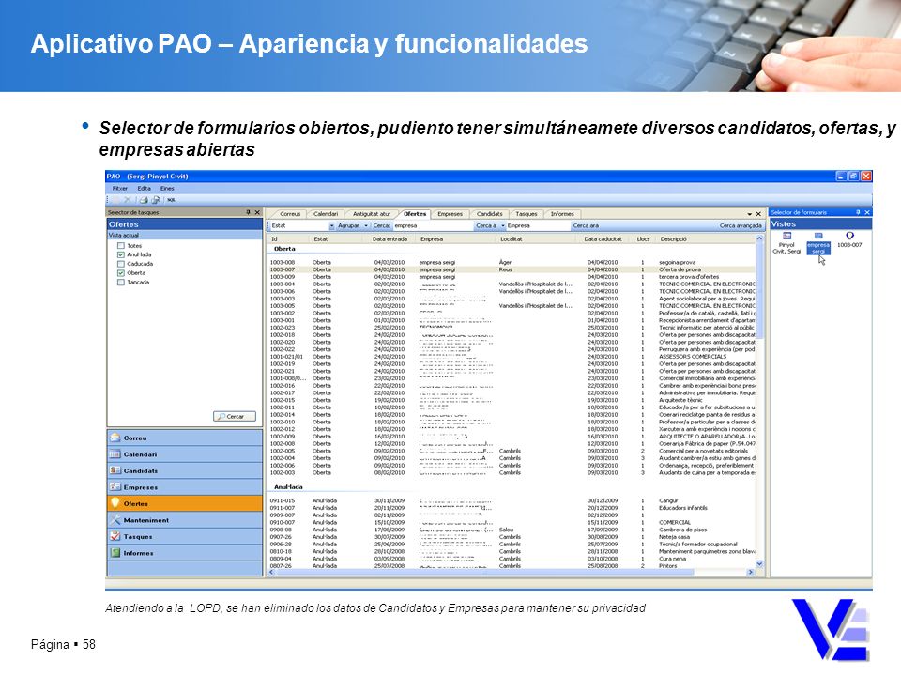901x676 pixels.
Task: Open the Pinyol Civit, Sergi candidate form
Action: coord(786,244)
